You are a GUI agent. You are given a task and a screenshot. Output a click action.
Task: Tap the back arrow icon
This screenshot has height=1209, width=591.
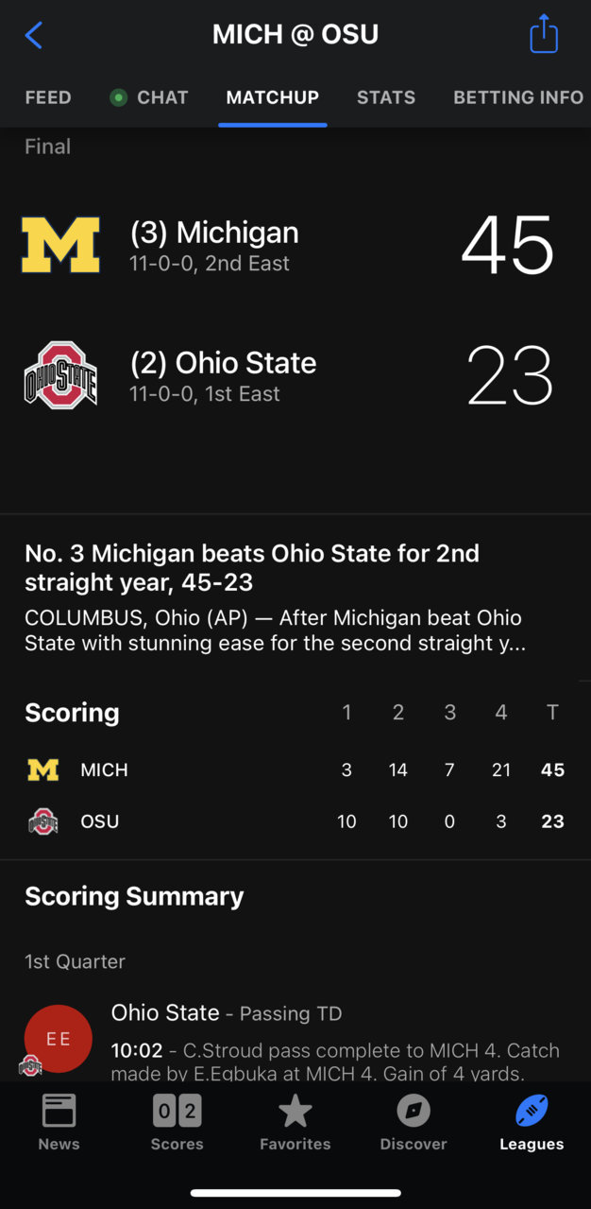(x=33, y=36)
